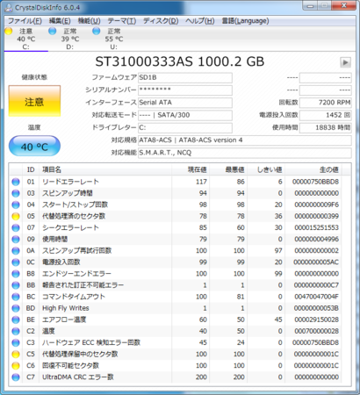Select the 回復不可能セクタ数 row name
The height and width of the screenshot is (395, 360).
70,365
